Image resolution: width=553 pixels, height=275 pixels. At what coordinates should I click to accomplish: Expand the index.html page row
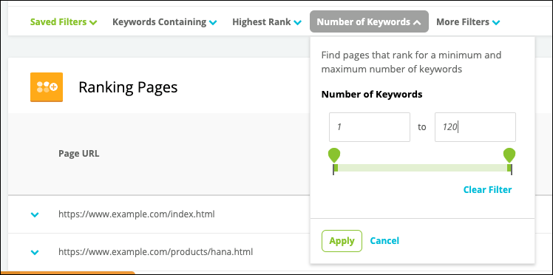tap(35, 214)
